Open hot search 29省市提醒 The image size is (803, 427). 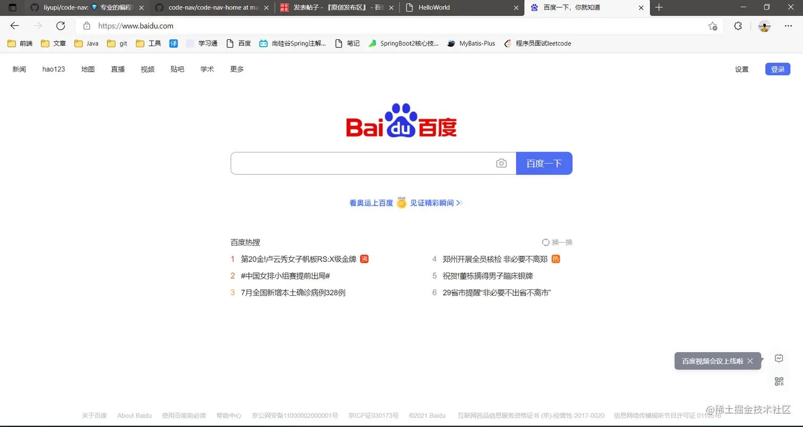click(497, 293)
